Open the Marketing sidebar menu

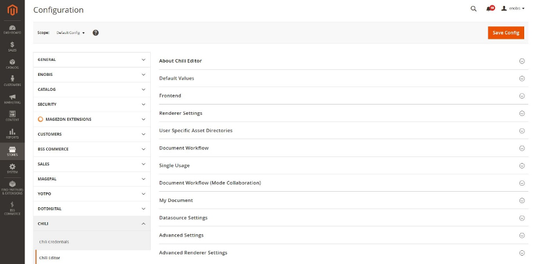pos(13,99)
